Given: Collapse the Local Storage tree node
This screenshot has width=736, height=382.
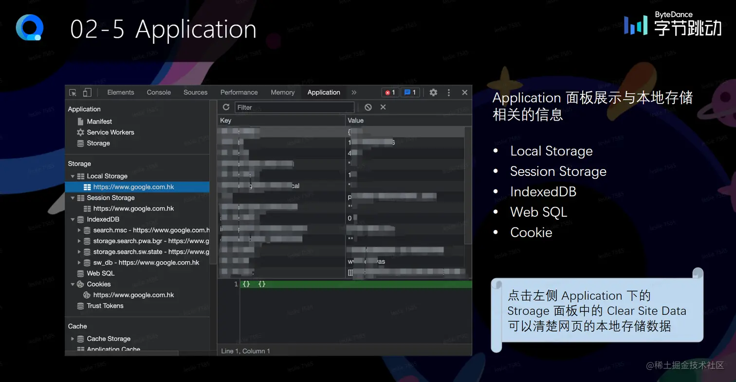Looking at the screenshot, I should pyautogui.click(x=73, y=176).
